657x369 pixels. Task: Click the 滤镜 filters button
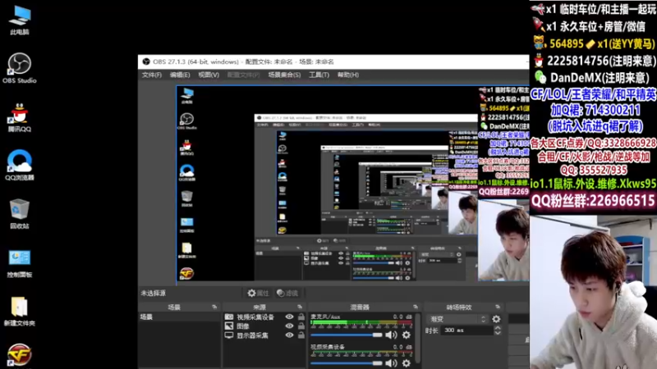pos(287,294)
